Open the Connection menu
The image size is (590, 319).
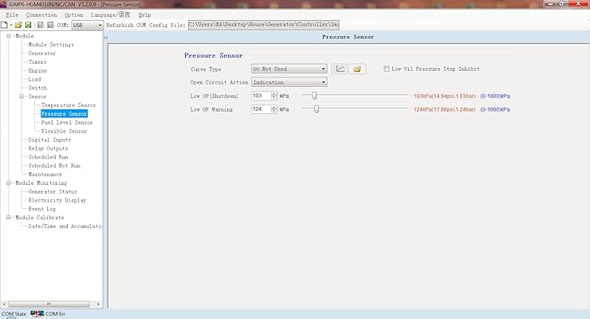point(41,14)
